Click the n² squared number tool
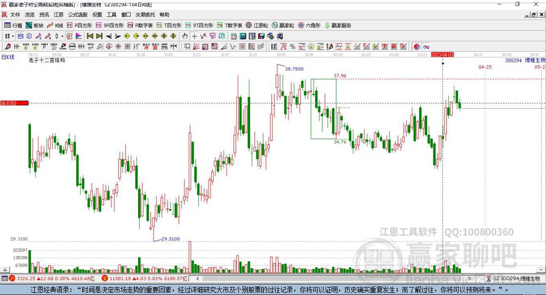546x295 pixels. pyautogui.click(x=91, y=47)
